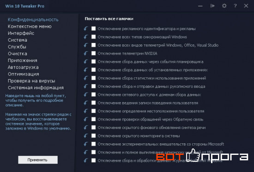Restore default for hidden system monitoring option
This screenshot has height=172, width=254.
(x=86, y=136)
